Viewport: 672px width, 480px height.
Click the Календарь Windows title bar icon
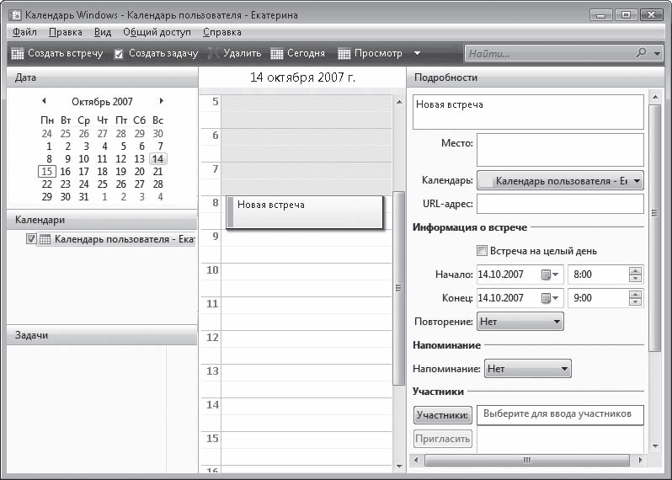point(15,15)
